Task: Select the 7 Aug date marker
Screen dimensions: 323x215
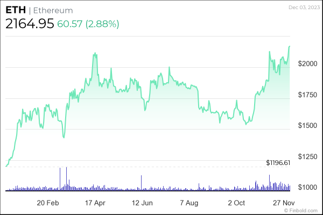Action: 189,203
